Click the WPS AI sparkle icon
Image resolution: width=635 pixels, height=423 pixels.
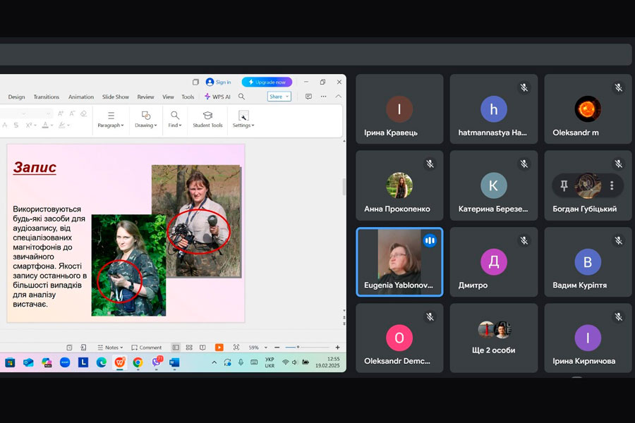207,97
